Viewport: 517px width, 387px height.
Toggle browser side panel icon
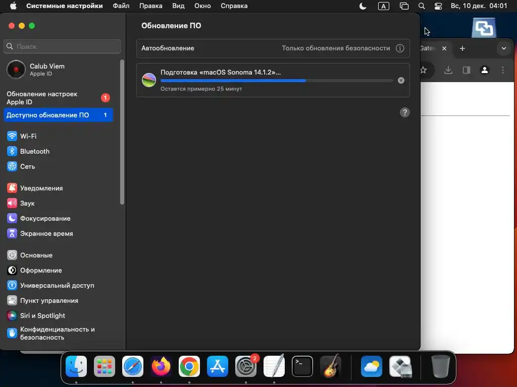click(x=466, y=70)
